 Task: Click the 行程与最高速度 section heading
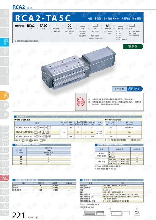click(113, 120)
